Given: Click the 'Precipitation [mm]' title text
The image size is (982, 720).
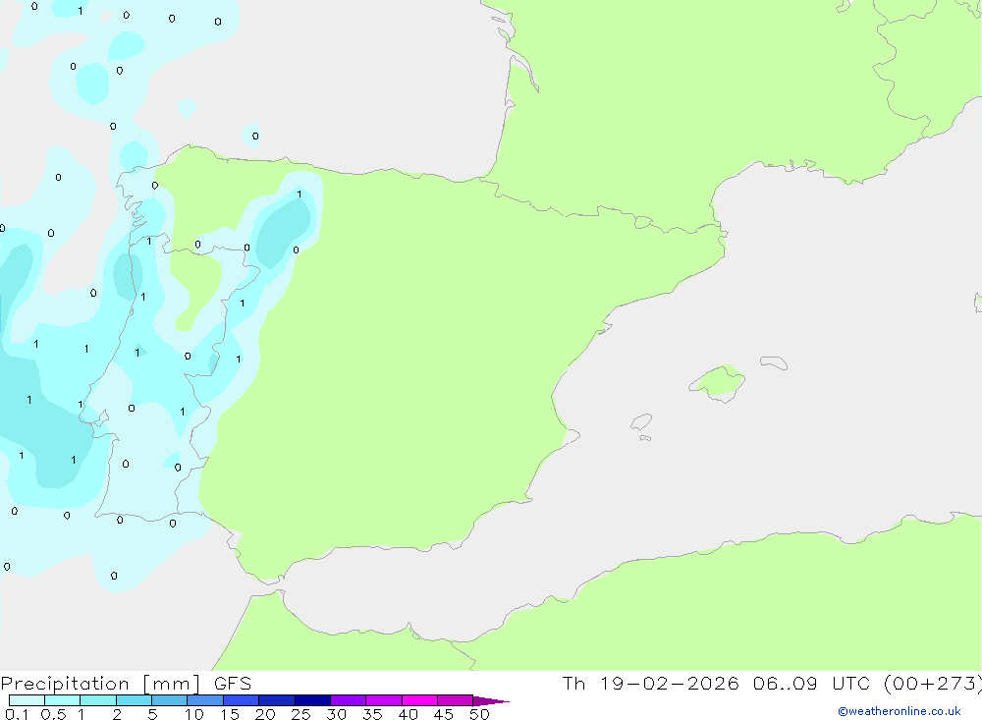Looking at the screenshot, I should point(100,684).
